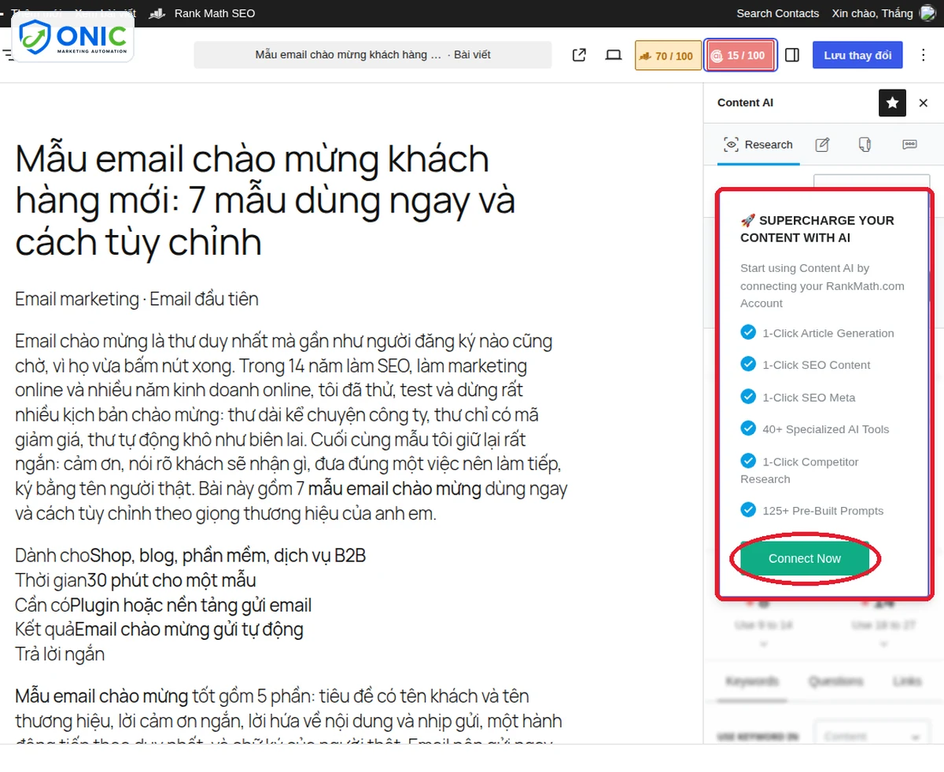Screen dimensions: 944x772
Task: Click the text Trả lời ngắn
Action: pyautogui.click(x=60, y=653)
